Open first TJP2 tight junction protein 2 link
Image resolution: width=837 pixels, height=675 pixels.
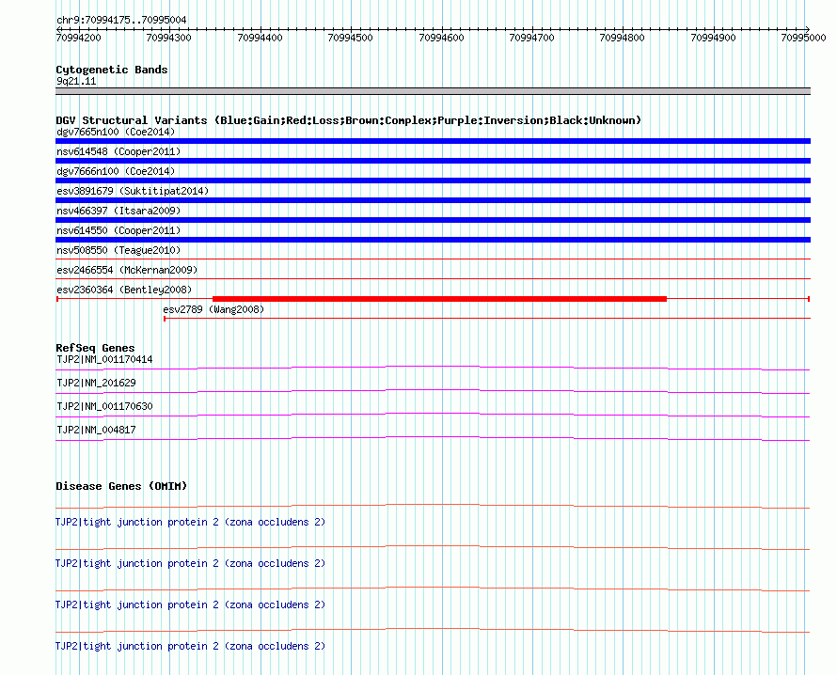(190, 522)
